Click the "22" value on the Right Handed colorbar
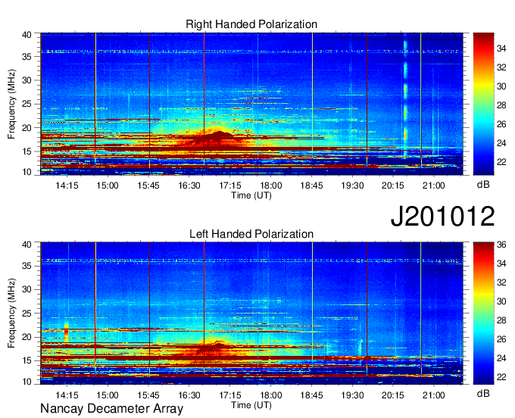 (501, 162)
